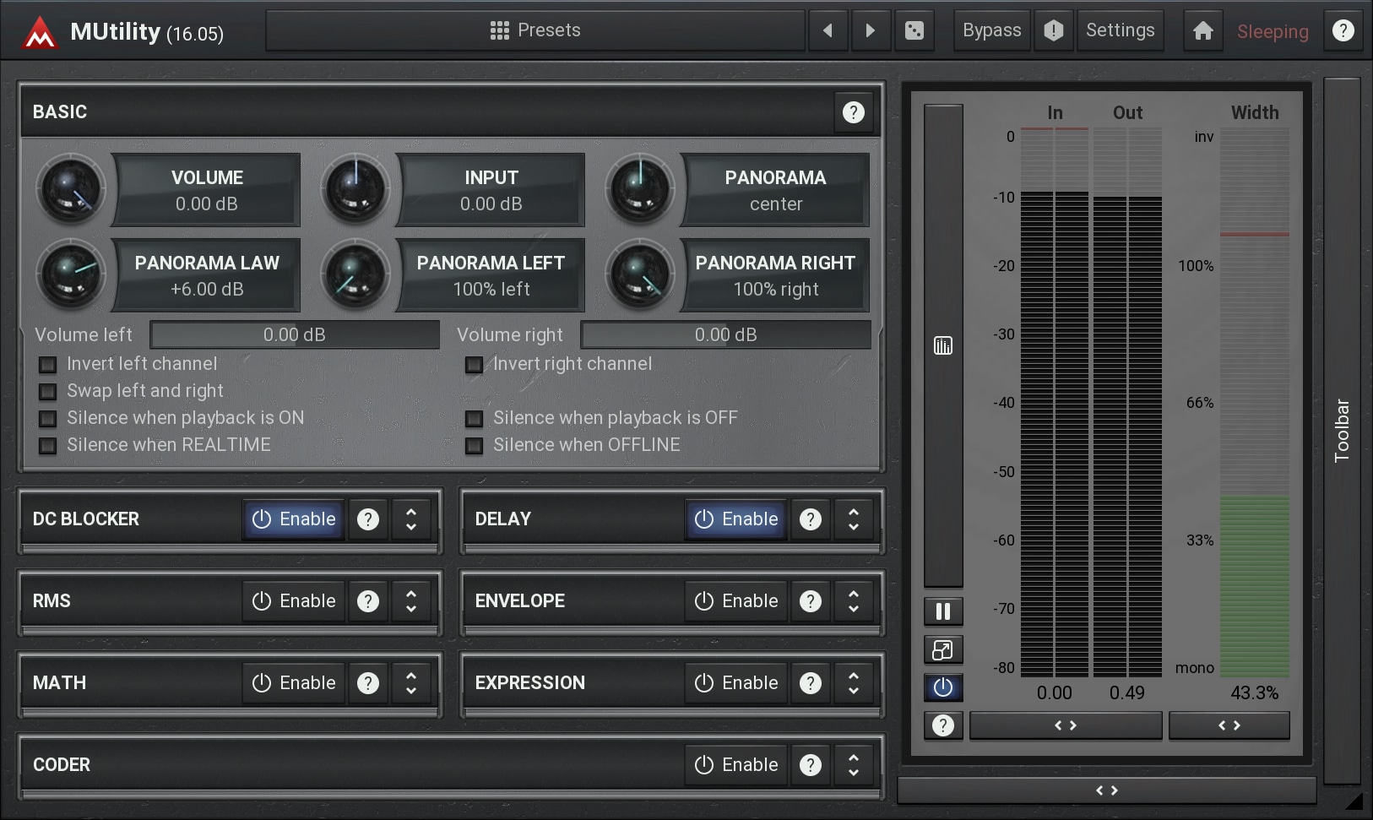The height and width of the screenshot is (820, 1373).
Task: Open help for the BASIC panel
Action: 854,112
